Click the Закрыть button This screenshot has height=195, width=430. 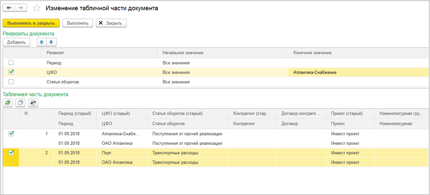[x=111, y=23]
